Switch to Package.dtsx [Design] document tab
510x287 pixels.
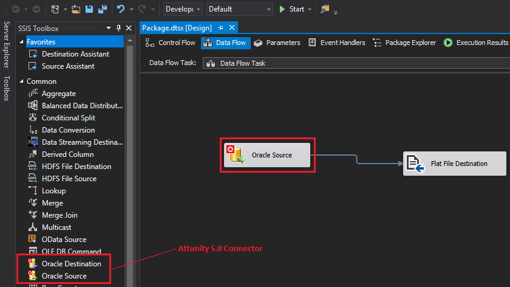tap(177, 28)
